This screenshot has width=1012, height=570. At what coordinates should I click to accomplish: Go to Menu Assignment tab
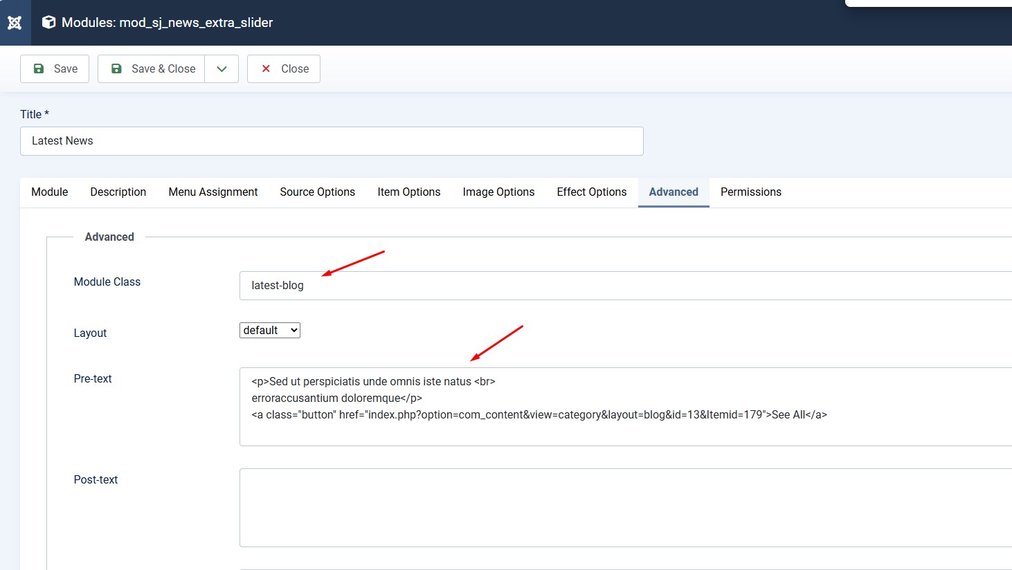[213, 192]
